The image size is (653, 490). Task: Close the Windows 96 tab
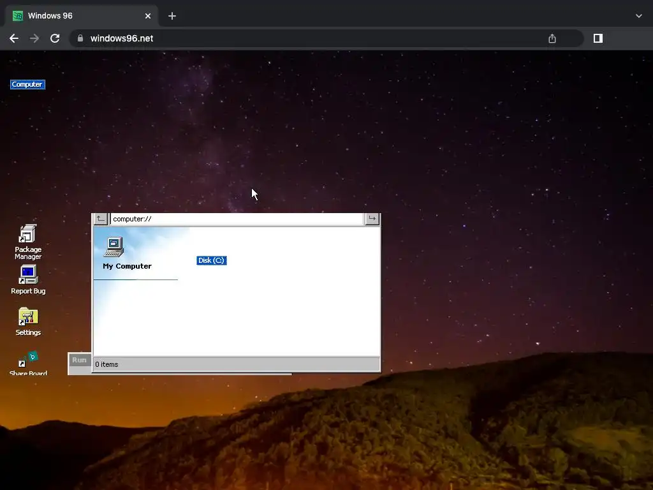(148, 16)
